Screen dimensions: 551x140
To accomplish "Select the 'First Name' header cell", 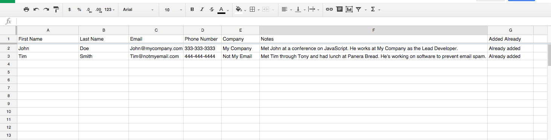I will (x=48, y=39).
